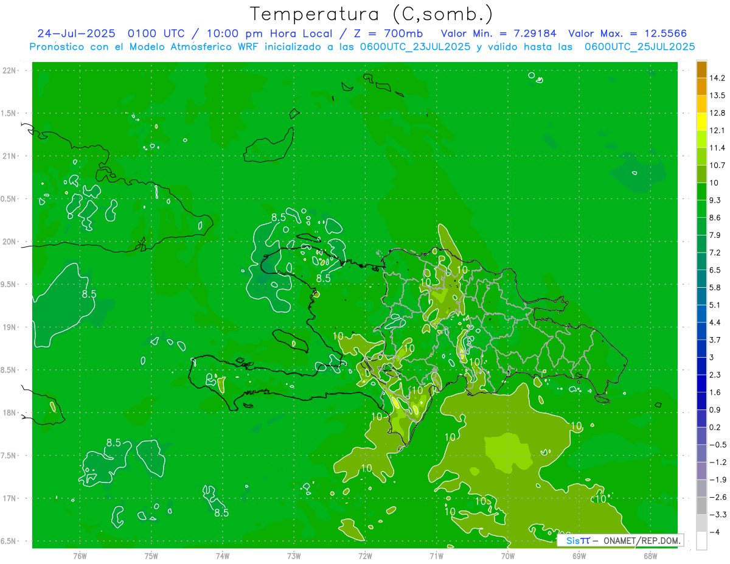Image resolution: width=730 pixels, height=564 pixels.
Task: Click the '-3.3' colorbar value
Action: (x=718, y=514)
